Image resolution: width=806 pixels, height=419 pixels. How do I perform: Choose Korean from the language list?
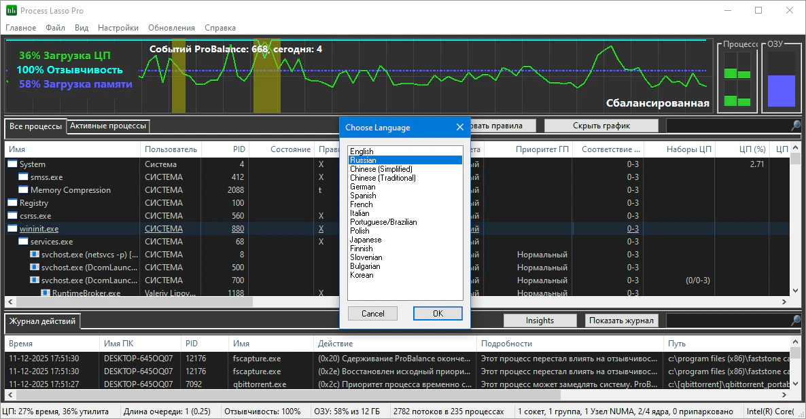coord(362,275)
